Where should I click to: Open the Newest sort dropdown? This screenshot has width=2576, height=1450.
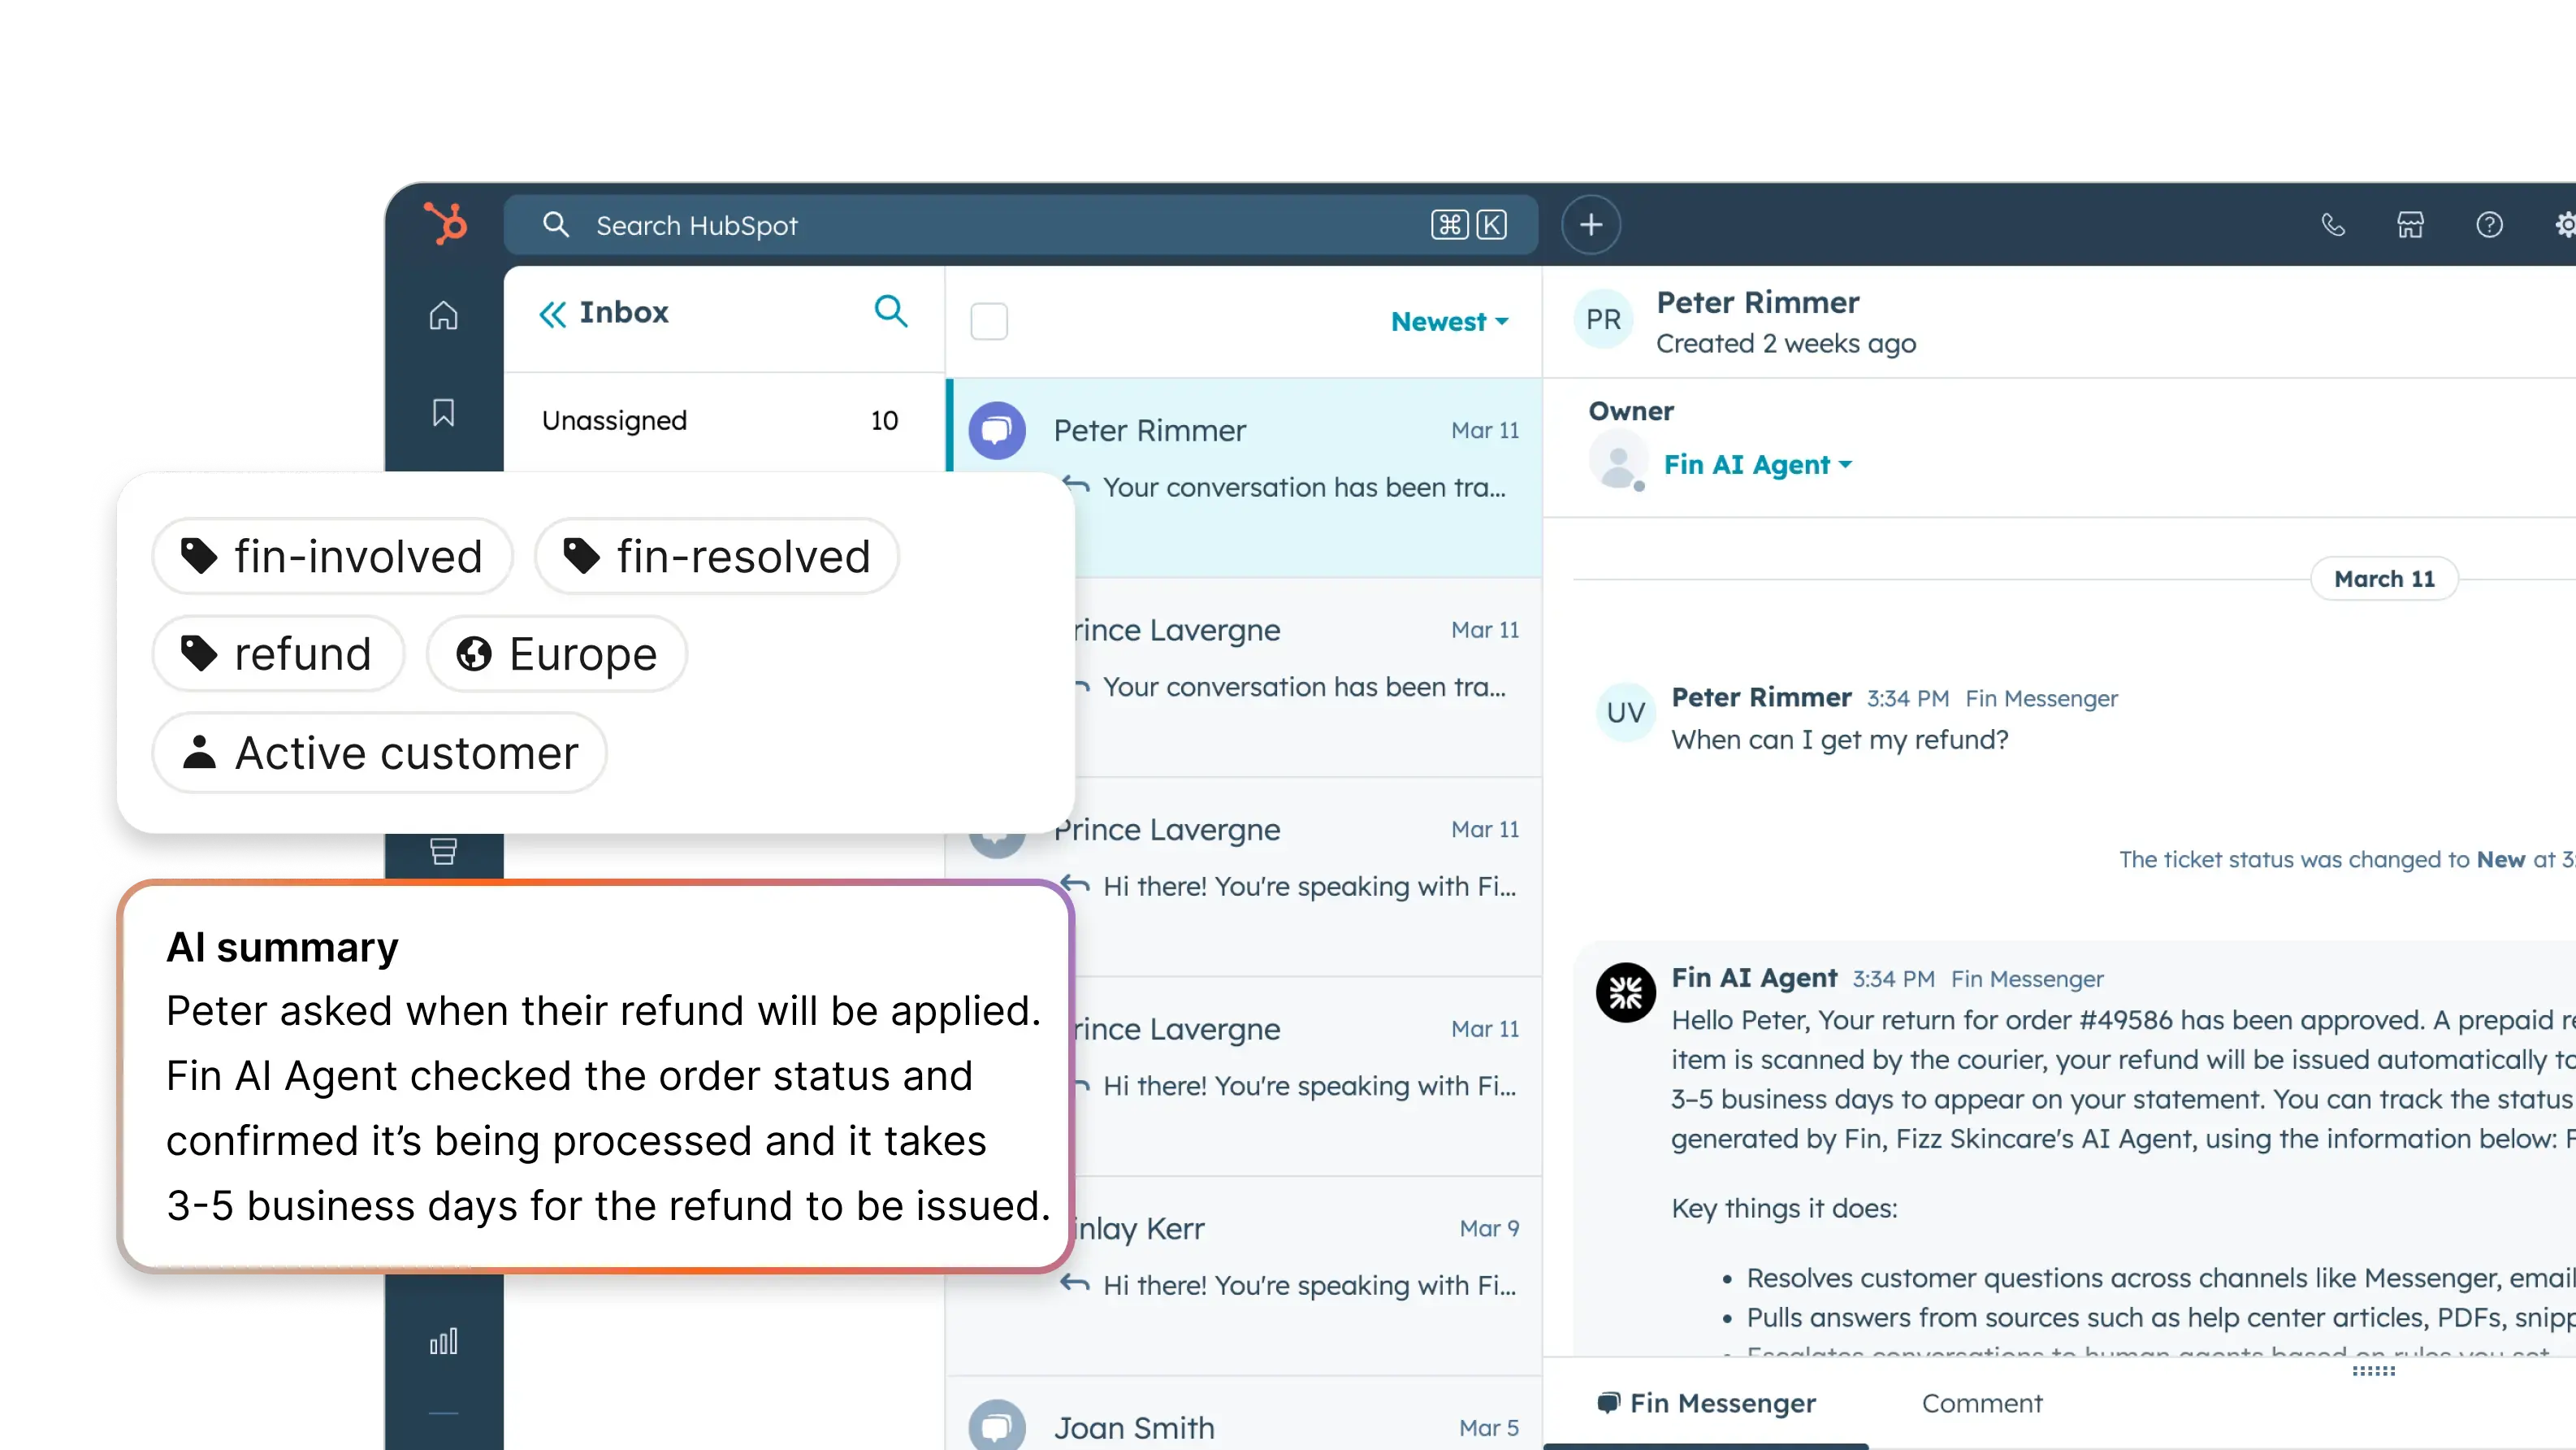(1449, 321)
